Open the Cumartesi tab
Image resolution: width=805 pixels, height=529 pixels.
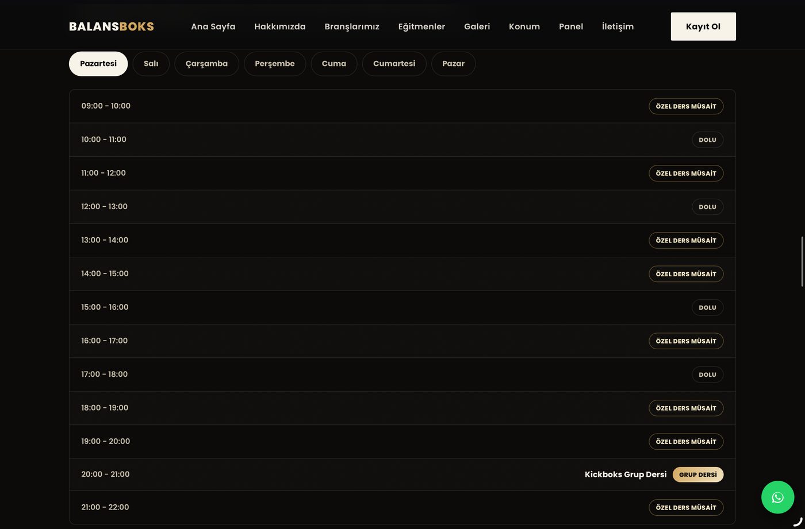tap(394, 64)
